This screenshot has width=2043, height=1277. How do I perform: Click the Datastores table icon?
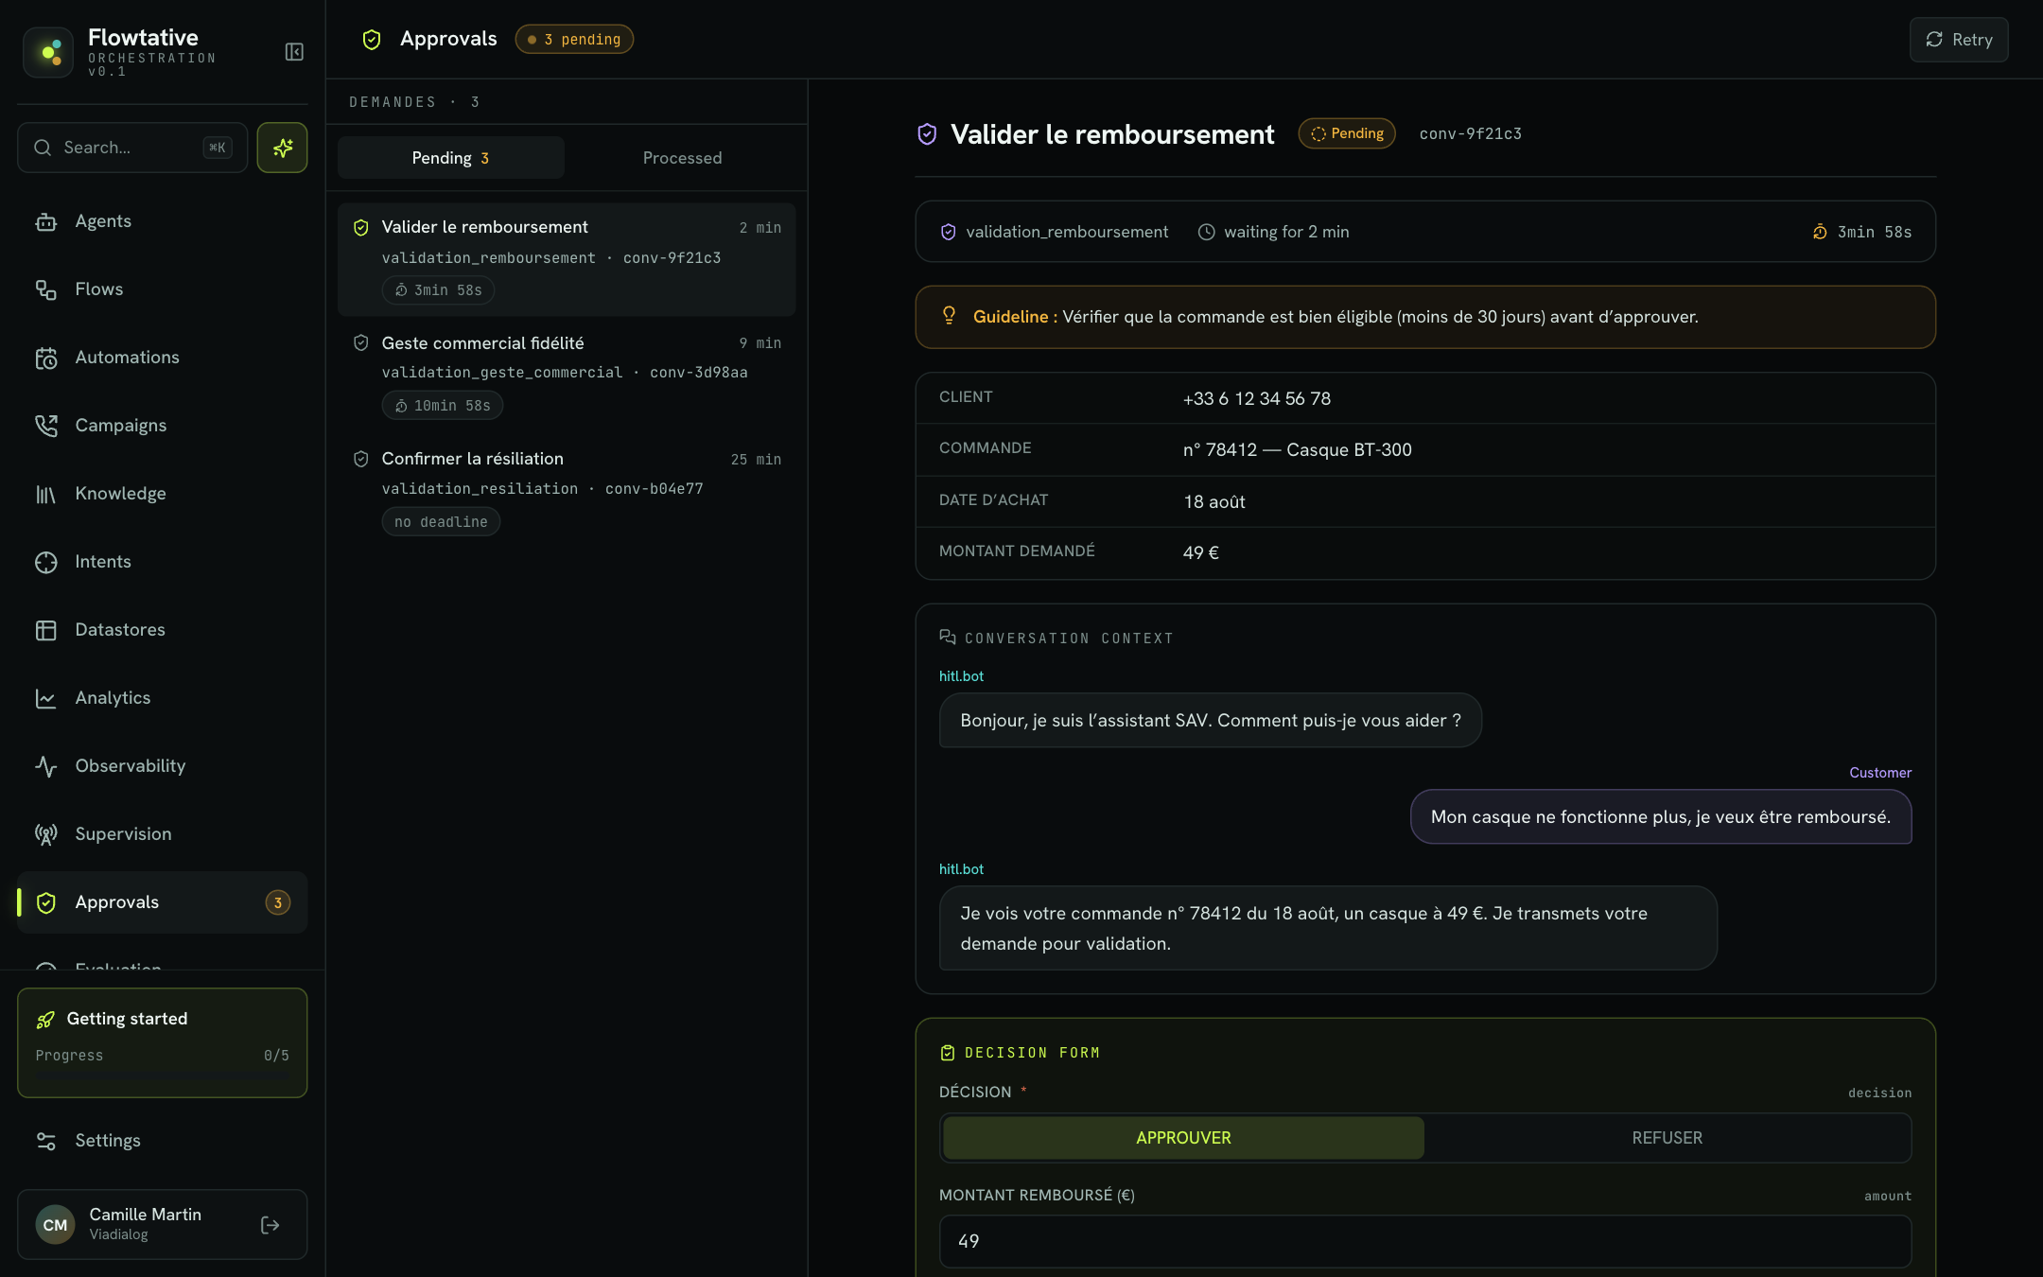[45, 630]
